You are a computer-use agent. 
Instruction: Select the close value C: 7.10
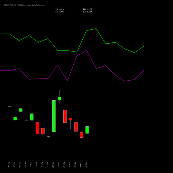point(60,9)
